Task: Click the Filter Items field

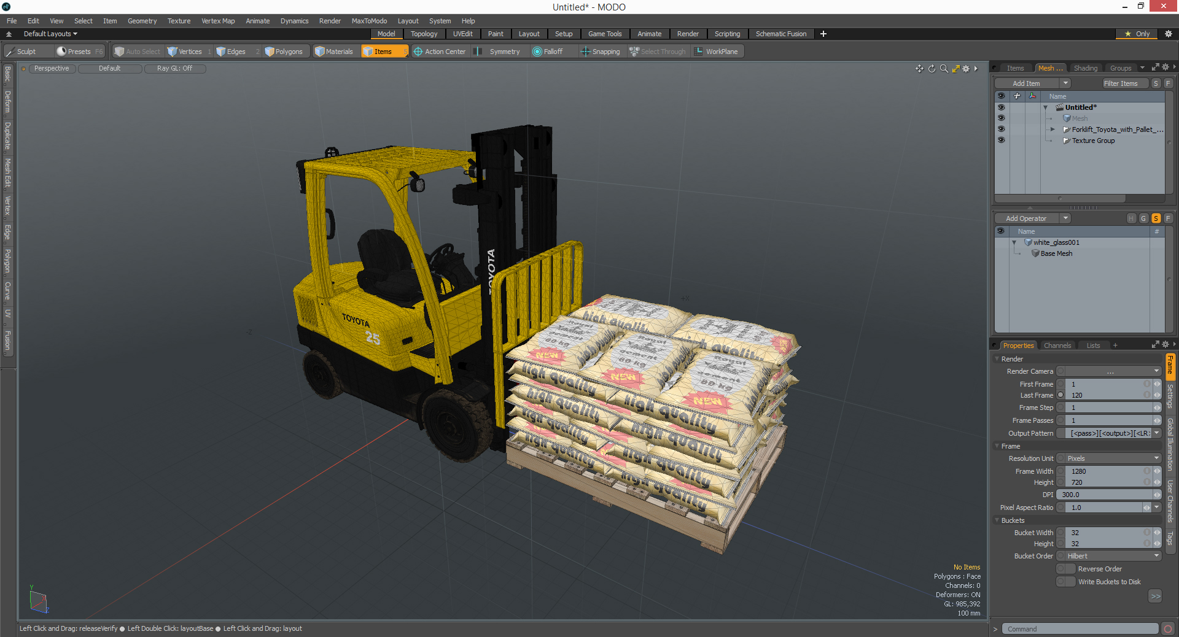Action: 1124,83
